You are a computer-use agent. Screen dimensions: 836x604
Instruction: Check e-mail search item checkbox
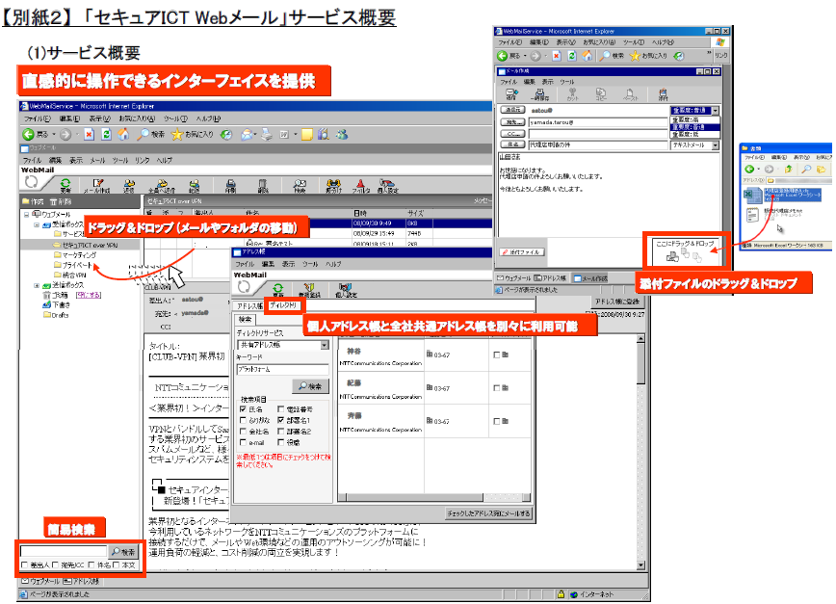(243, 442)
